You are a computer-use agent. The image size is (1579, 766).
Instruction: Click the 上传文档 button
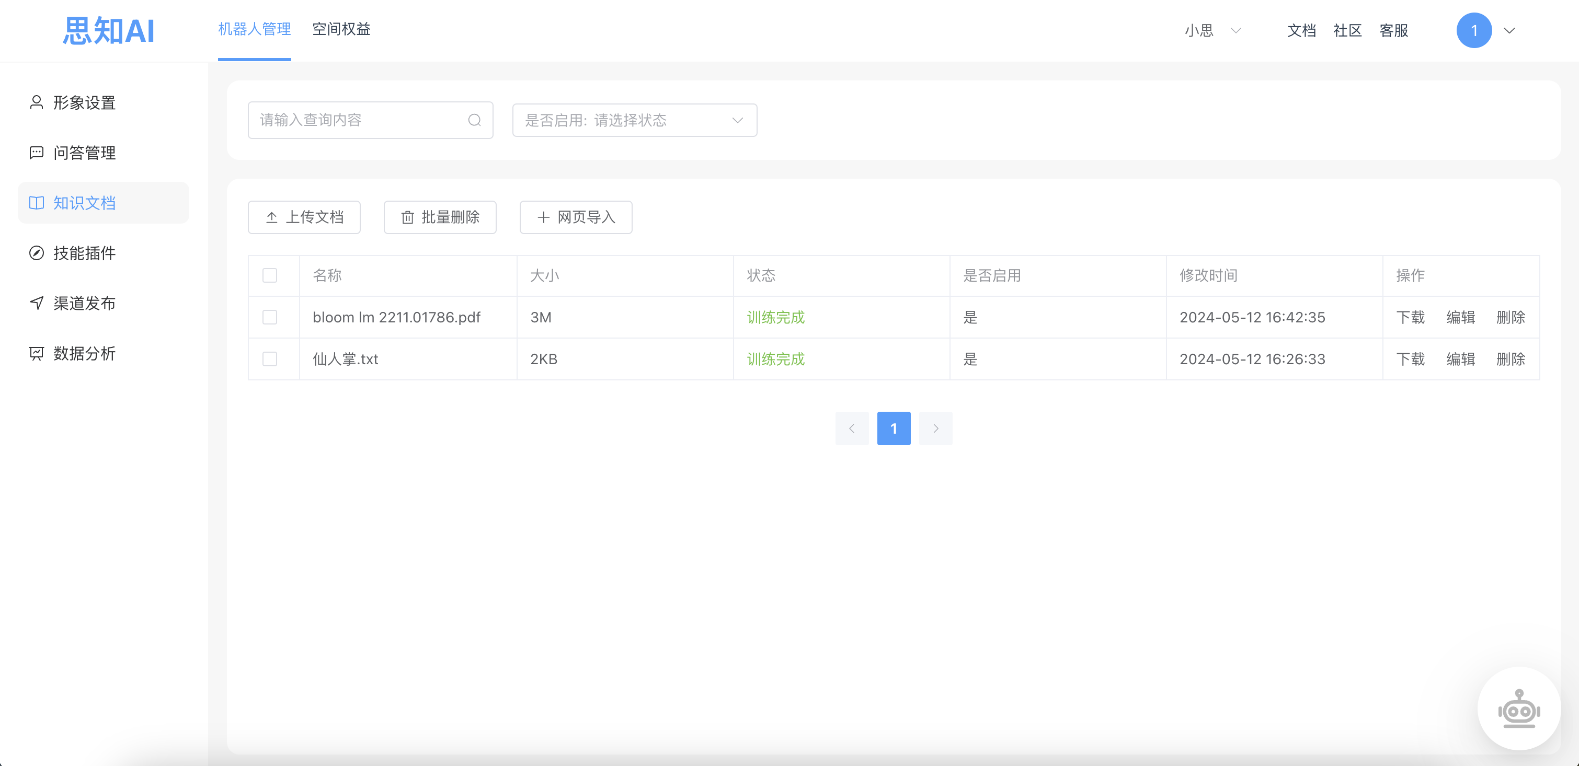tap(304, 217)
